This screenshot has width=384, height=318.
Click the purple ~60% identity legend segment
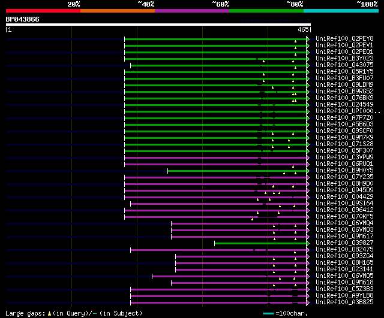coord(192,11)
